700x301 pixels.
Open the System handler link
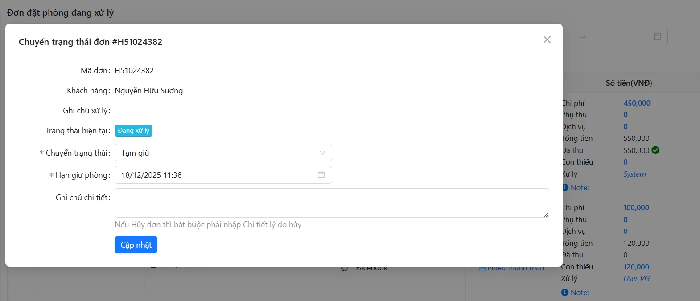[634, 174]
